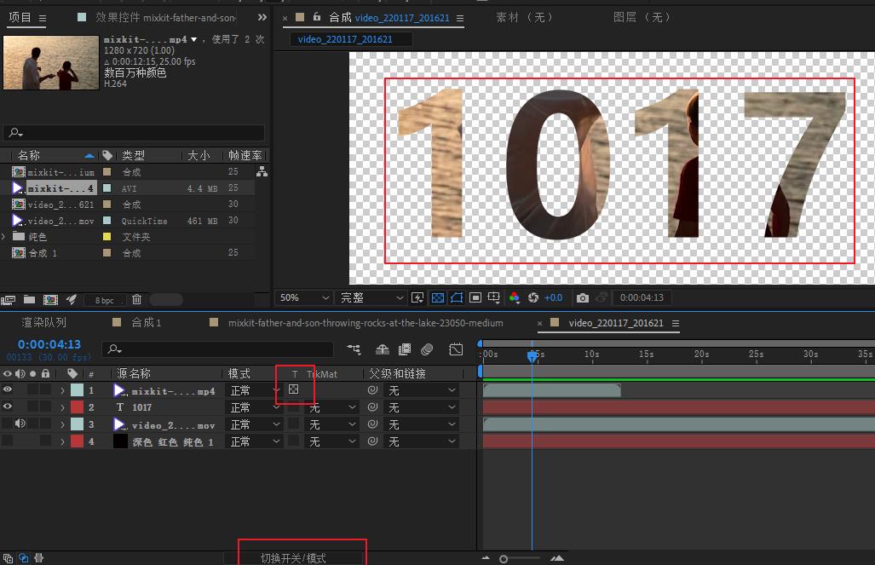Image resolution: width=875 pixels, height=565 pixels.
Task: Expand layer 3 video mov properties
Action: [x=62, y=424]
